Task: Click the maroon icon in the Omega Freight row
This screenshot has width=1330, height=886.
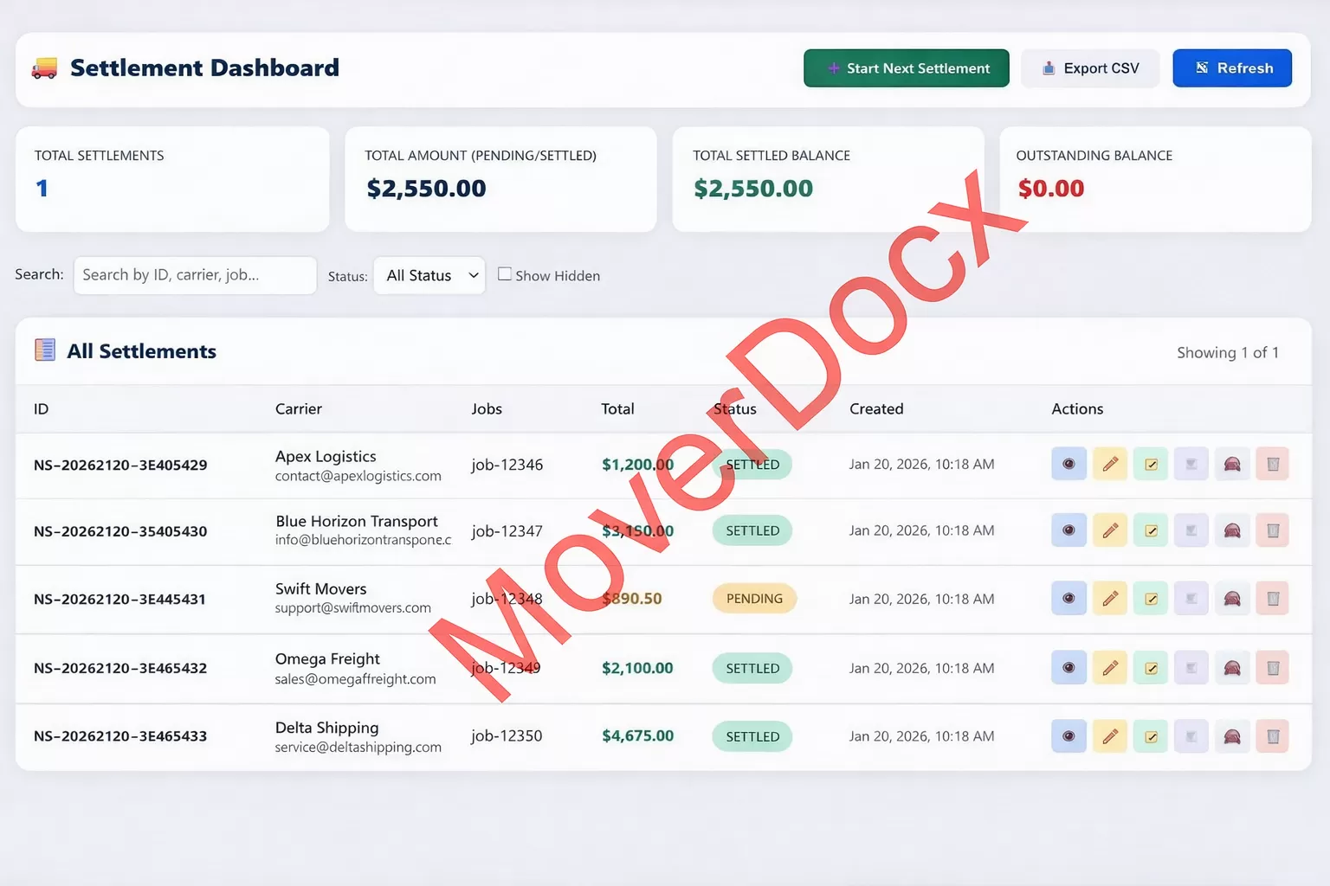Action: [1231, 668]
